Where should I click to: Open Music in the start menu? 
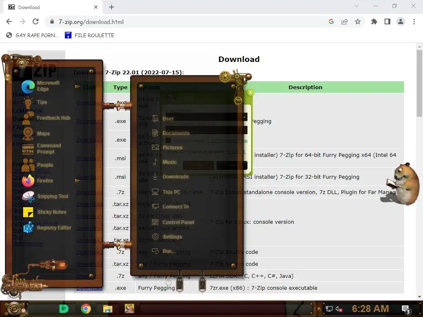coord(164,162)
